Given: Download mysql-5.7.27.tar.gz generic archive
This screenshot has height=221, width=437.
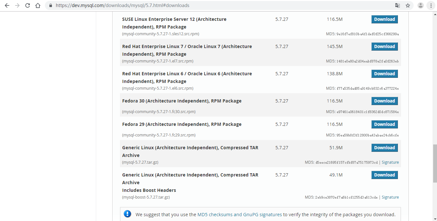Looking at the screenshot, I should pyautogui.click(x=385, y=148).
